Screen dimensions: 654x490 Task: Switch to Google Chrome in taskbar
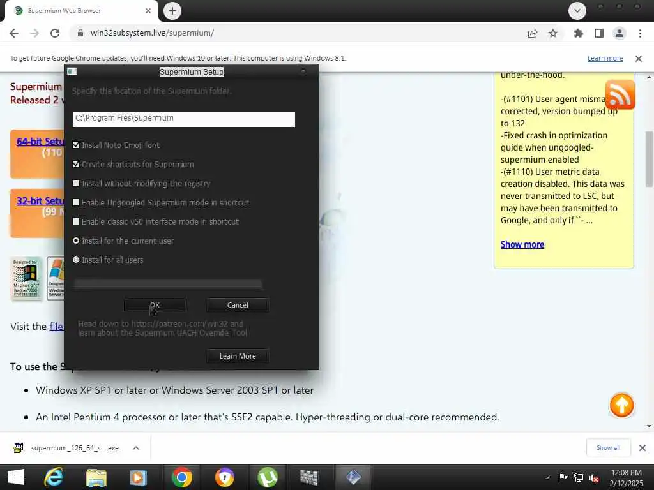point(182,477)
